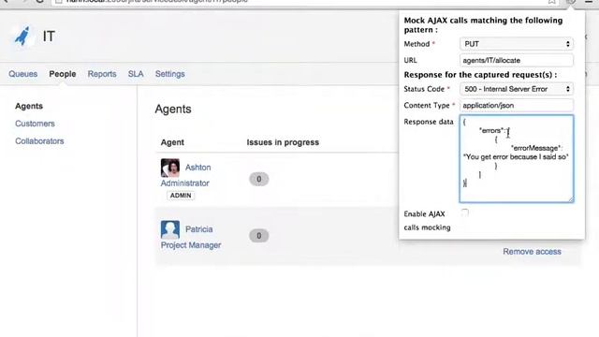Viewport: 599px width, 337px height.
Task: Click Ashton Administrator's avatar picture
Action: (170, 168)
